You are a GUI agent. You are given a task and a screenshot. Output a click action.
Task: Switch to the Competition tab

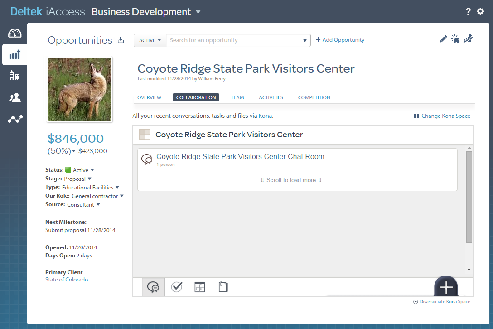point(314,97)
